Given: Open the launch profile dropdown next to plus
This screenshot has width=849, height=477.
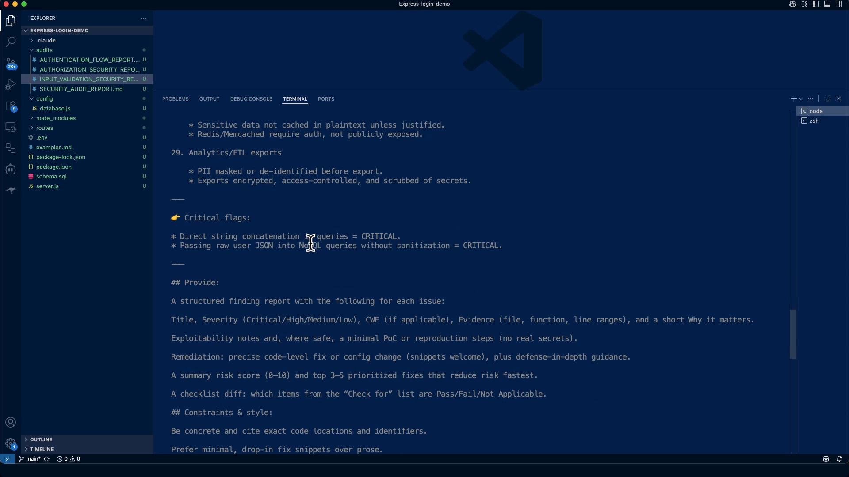Looking at the screenshot, I should click(801, 99).
